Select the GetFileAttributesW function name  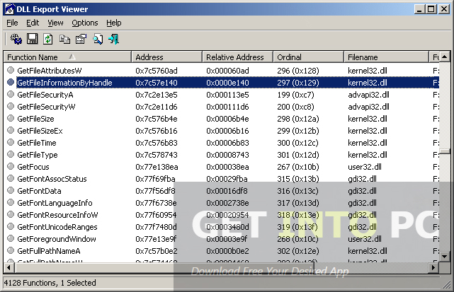[49, 71]
